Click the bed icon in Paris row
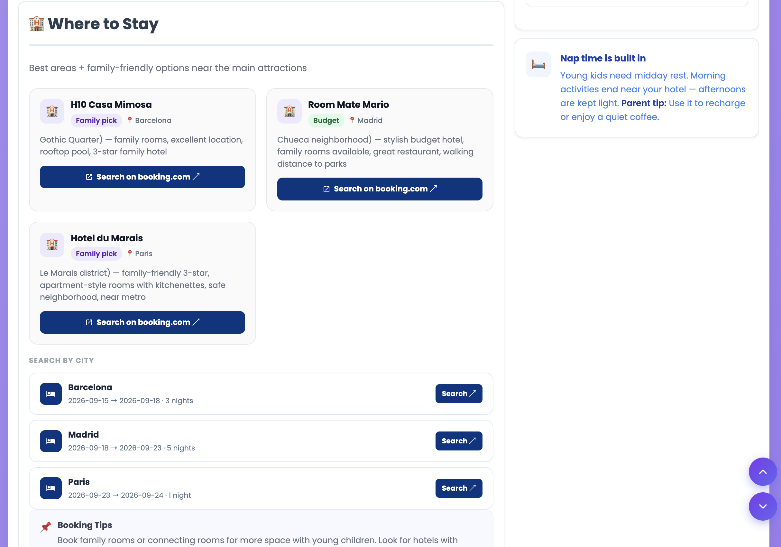This screenshot has height=547, width=781. click(x=51, y=488)
